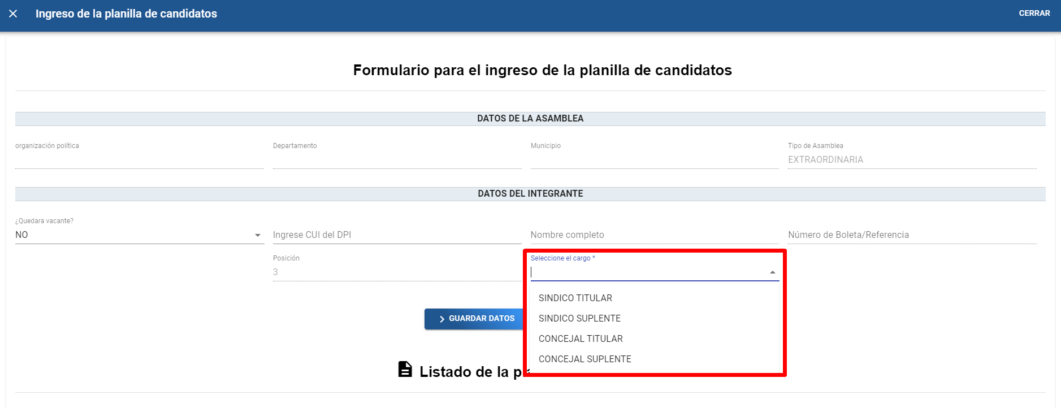
Task: Click the Municipio field
Action: pyautogui.click(x=655, y=159)
